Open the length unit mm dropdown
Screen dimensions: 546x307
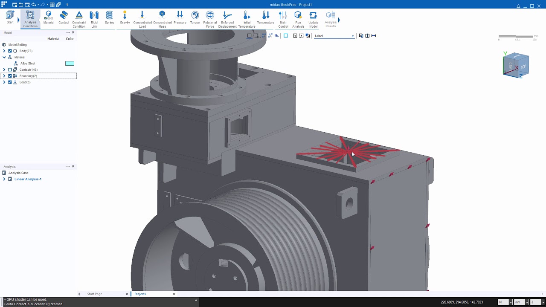click(527, 302)
